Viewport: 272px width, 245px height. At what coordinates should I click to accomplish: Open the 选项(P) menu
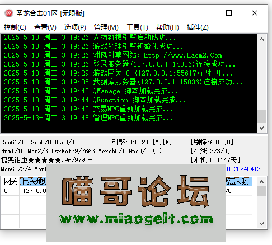(x=75, y=27)
